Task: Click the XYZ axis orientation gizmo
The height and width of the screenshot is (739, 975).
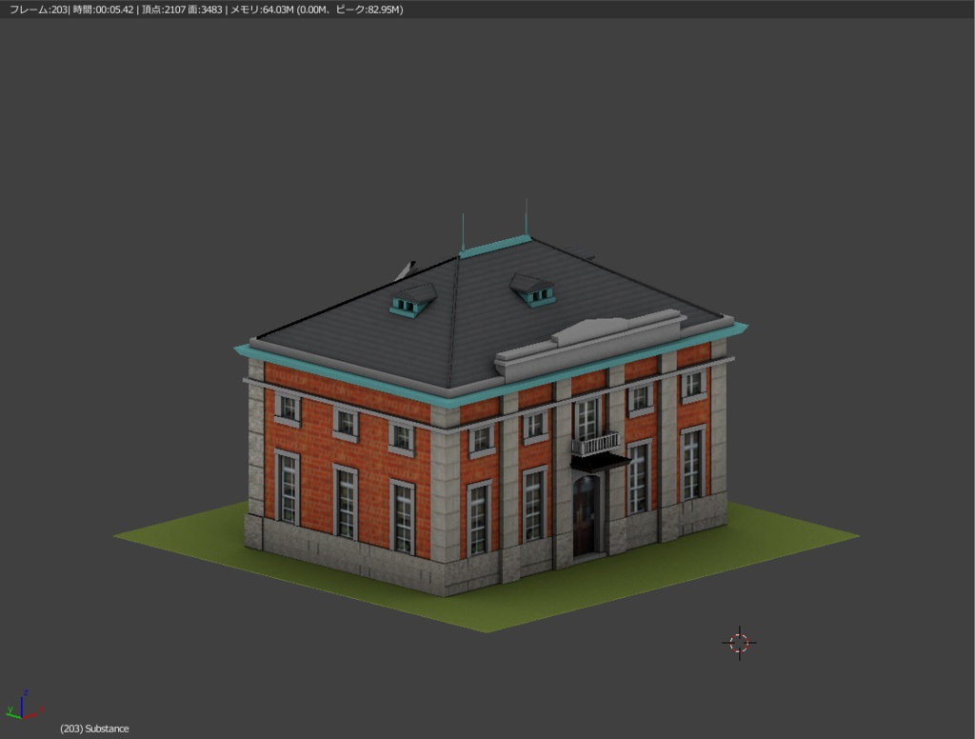Action: pos(24,706)
